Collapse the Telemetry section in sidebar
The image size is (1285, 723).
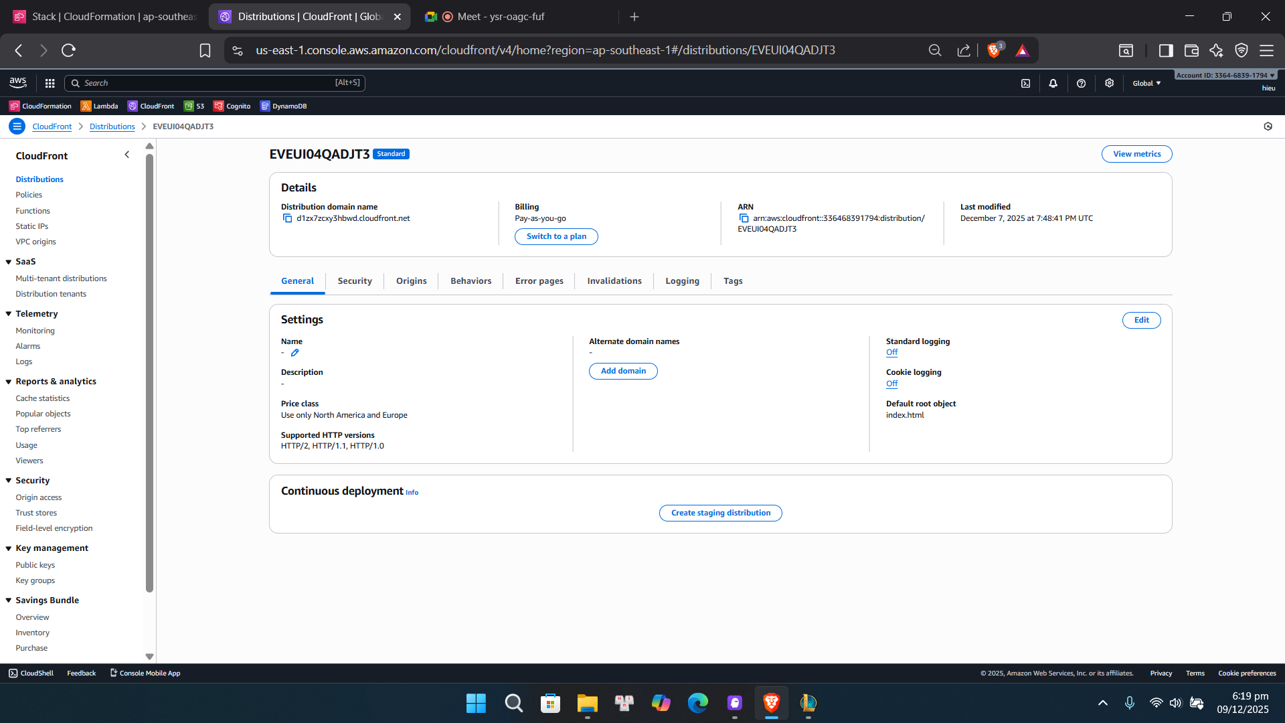[8, 313]
